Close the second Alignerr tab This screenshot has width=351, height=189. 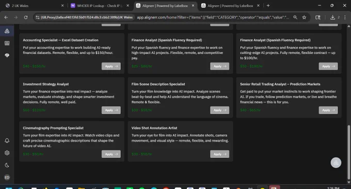258,6
